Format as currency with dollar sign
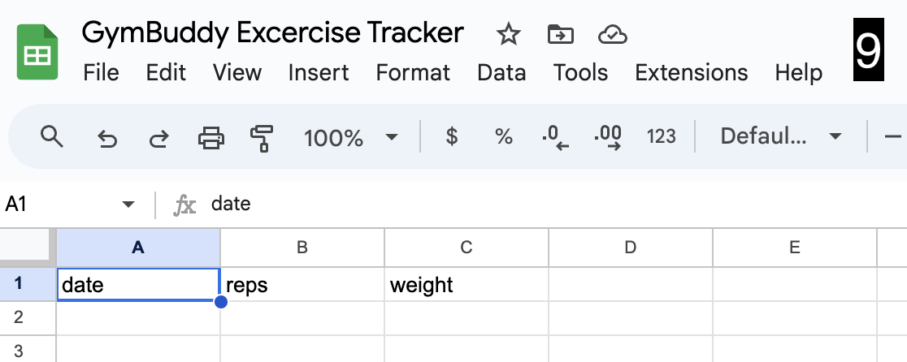Viewport: 907px width, 362px height. (452, 137)
